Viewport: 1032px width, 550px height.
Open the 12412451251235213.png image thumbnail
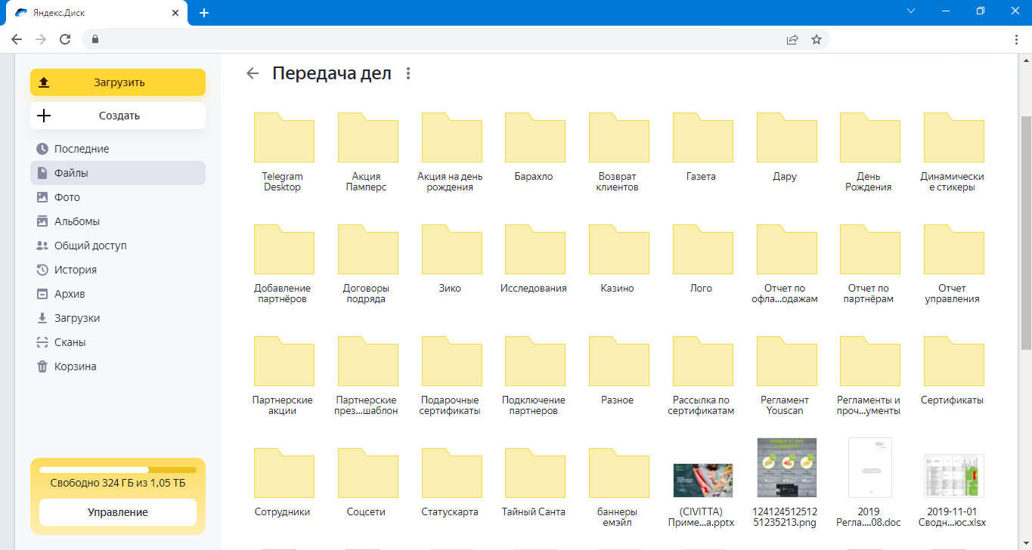tap(786, 468)
